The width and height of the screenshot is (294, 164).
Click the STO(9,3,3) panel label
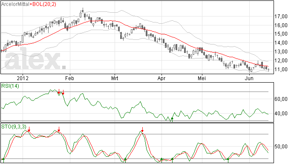[14, 127]
